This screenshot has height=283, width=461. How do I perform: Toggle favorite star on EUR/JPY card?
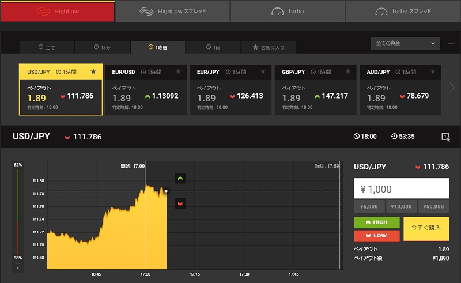click(x=263, y=71)
